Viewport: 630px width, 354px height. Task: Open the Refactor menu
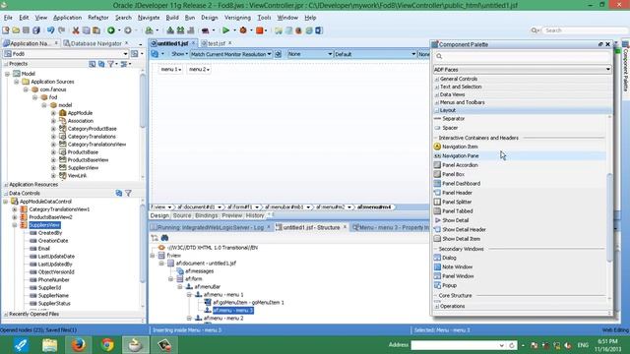pos(98,18)
